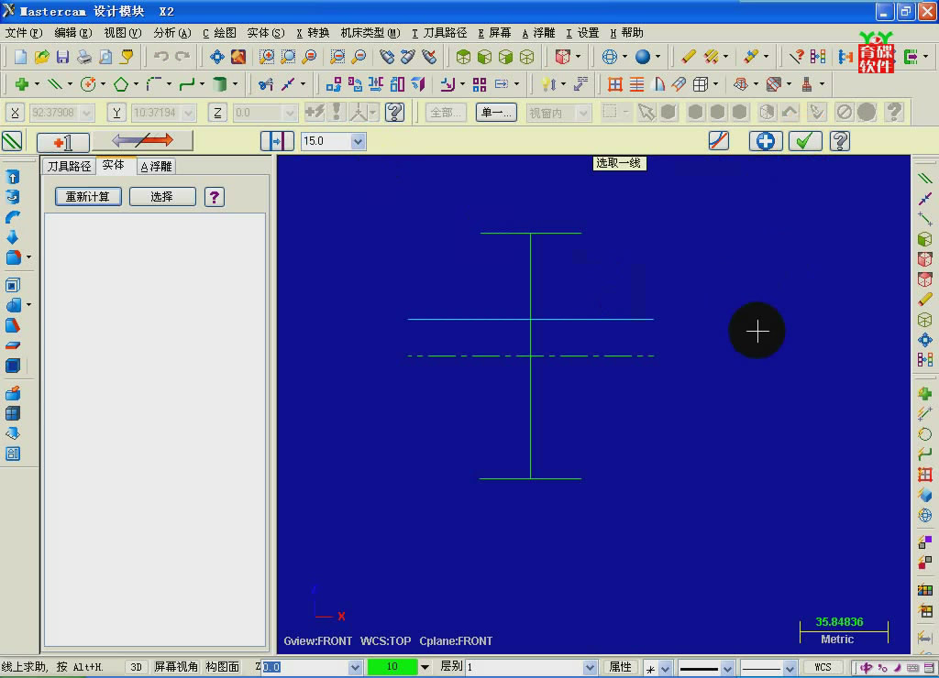Open the thin line width dropdown
This screenshot has height=678, width=939.
click(x=790, y=668)
